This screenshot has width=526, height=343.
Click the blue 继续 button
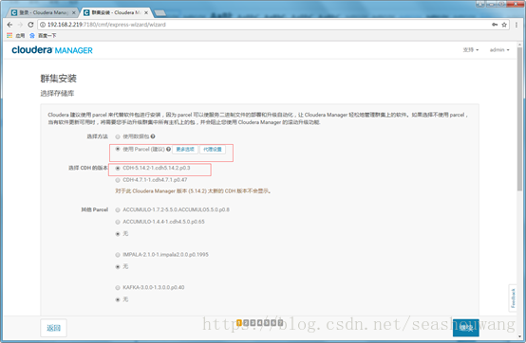coord(465,328)
